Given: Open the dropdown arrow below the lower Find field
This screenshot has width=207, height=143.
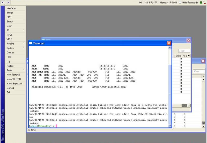Looking at the screenshot, I should click(203, 76).
